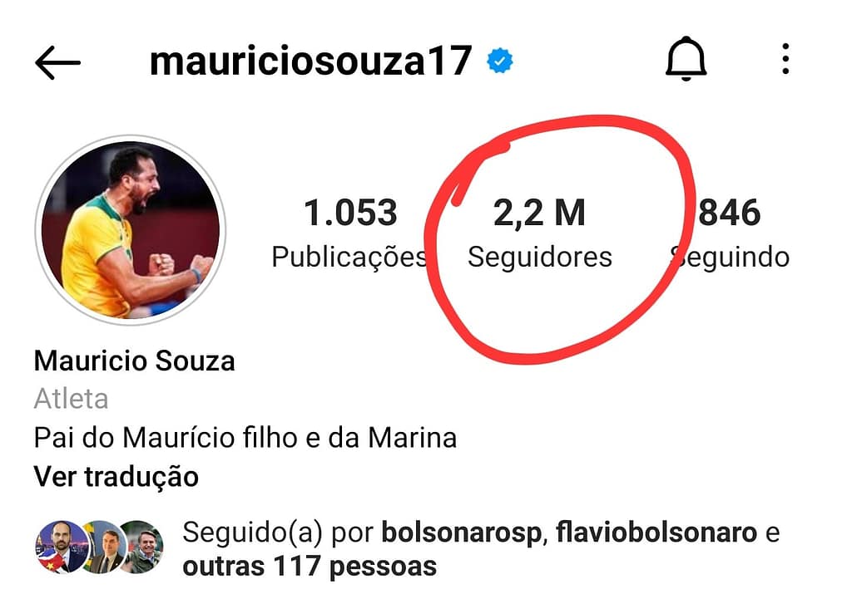Open the profile picture of Mauricio Souza
Screen dimensions: 852x594
(131, 230)
